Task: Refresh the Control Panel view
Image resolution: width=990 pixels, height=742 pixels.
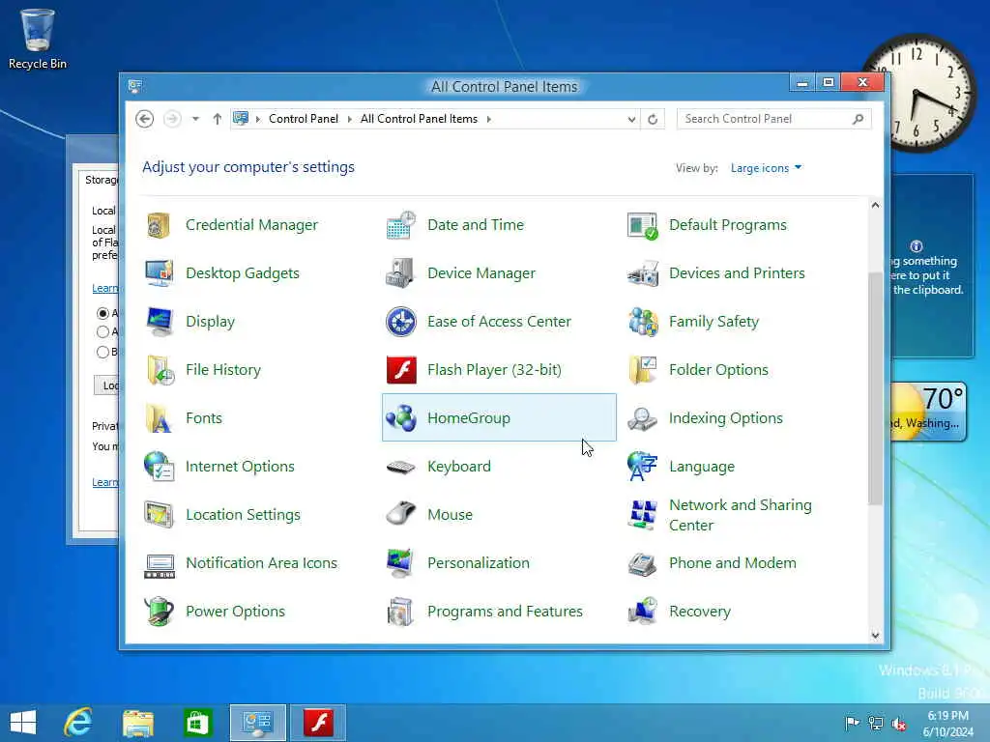Action: (x=653, y=119)
